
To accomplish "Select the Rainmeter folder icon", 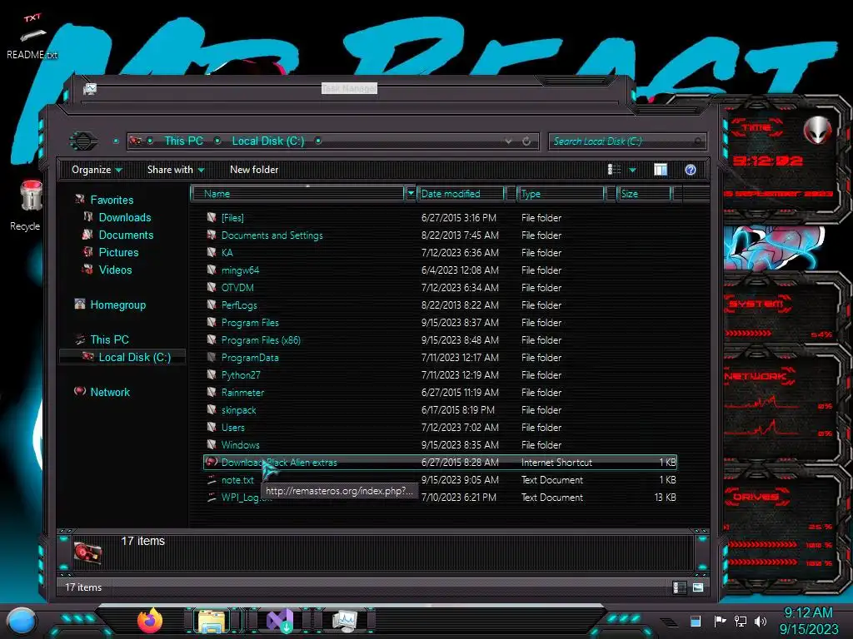I will pyautogui.click(x=212, y=392).
